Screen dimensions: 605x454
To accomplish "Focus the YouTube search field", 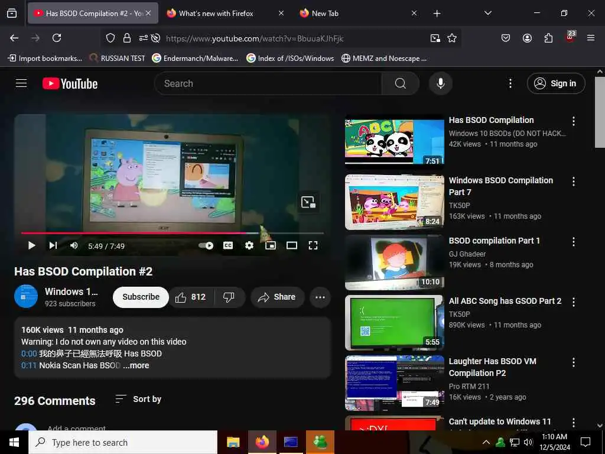I will click(268, 83).
